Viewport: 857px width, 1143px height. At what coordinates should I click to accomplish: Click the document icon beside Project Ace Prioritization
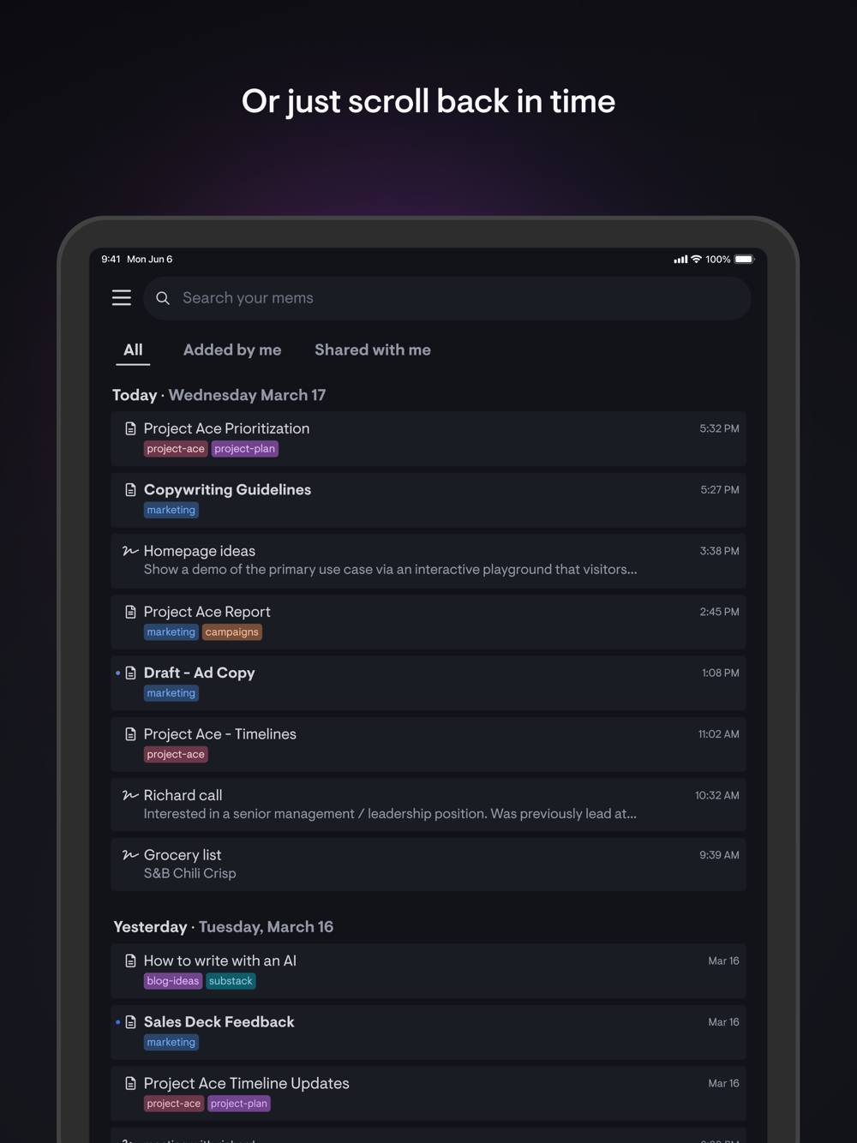pyautogui.click(x=130, y=428)
